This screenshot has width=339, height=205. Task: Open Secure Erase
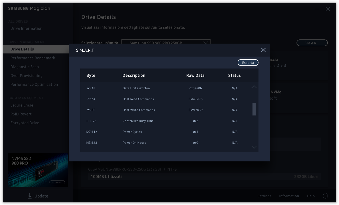click(x=22, y=105)
